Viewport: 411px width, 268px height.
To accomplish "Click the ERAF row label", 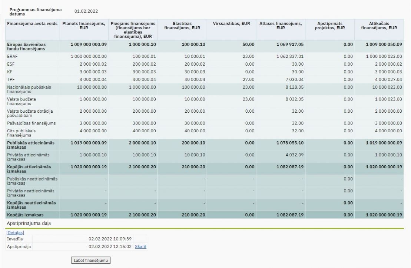I will point(13,56).
